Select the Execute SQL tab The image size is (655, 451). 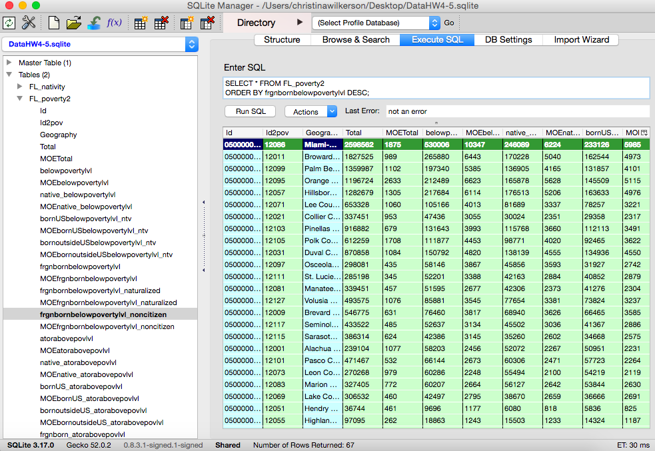pos(437,40)
